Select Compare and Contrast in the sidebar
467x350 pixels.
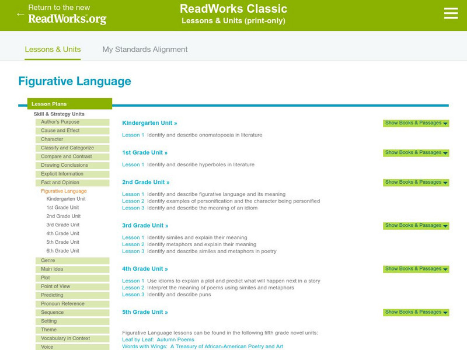[72, 156]
